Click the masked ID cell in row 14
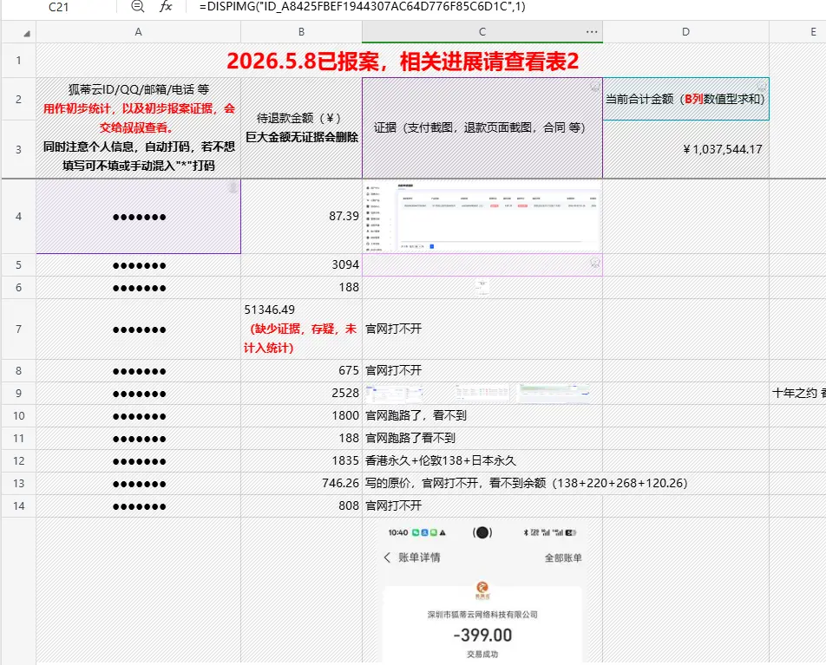Viewport: 826px width, 665px height. (139, 506)
